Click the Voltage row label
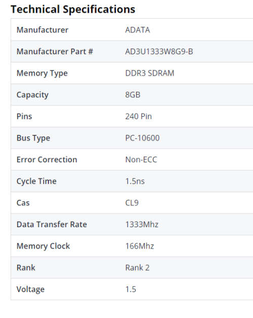253x318 pixels. pyautogui.click(x=30, y=290)
